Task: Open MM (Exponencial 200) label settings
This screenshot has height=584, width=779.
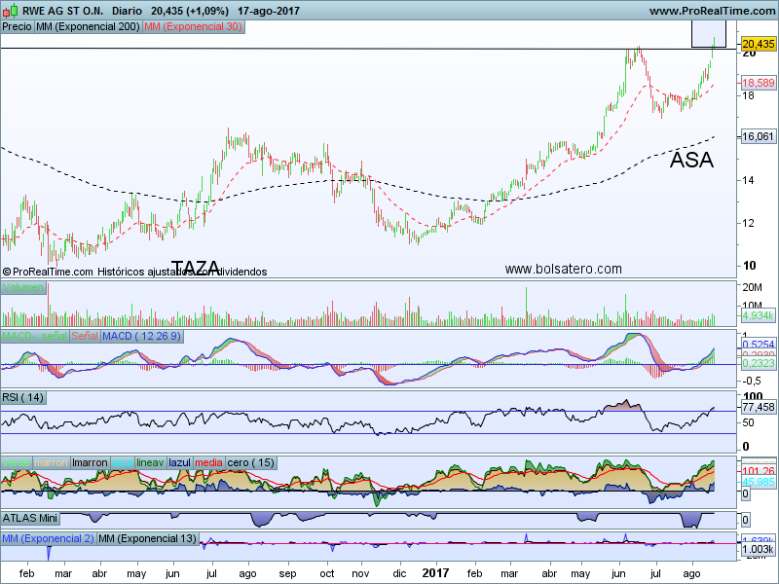Action: (87, 27)
